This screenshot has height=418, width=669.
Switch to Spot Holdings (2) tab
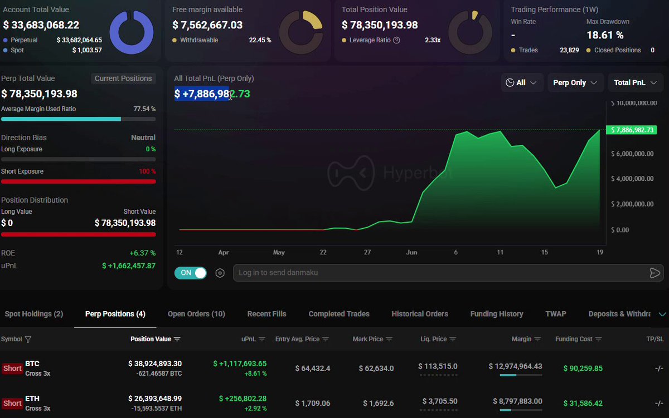[34, 314]
